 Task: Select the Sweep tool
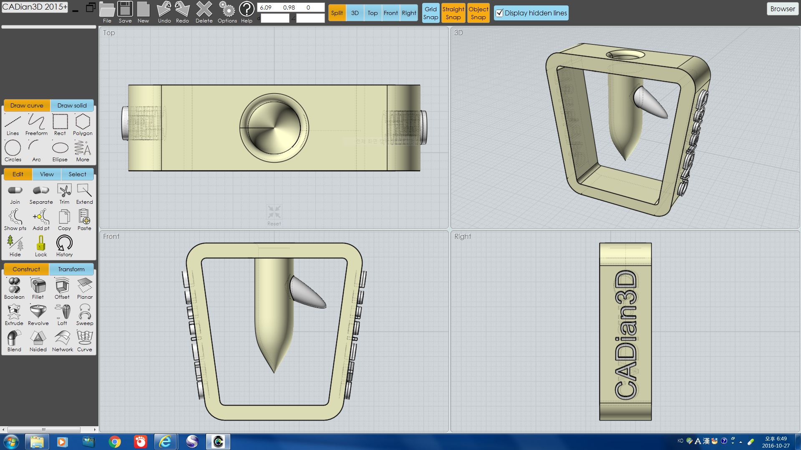click(85, 315)
